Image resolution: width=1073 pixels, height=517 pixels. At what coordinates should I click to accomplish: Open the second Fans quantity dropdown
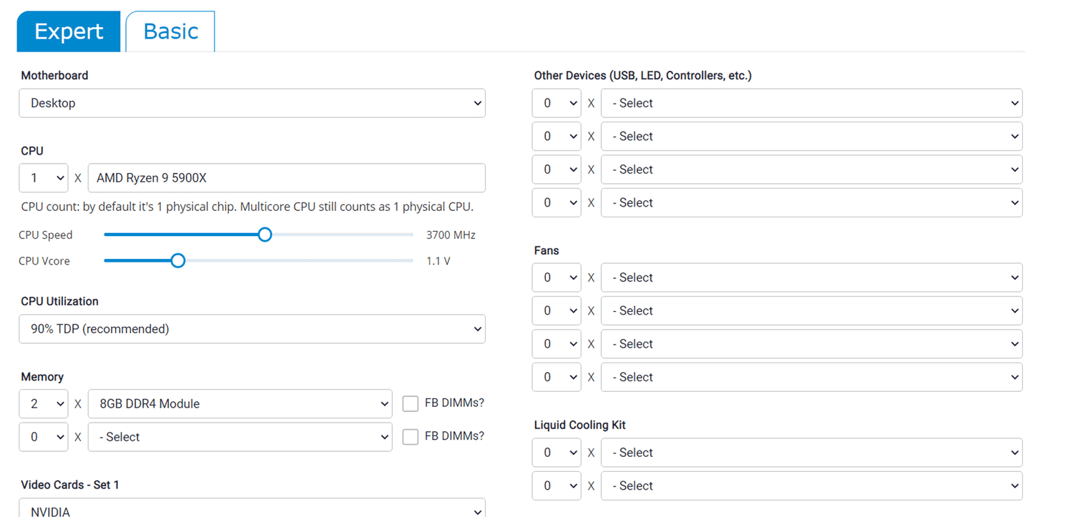pyautogui.click(x=557, y=310)
